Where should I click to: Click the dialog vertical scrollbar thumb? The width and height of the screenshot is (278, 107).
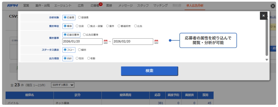[267, 38]
